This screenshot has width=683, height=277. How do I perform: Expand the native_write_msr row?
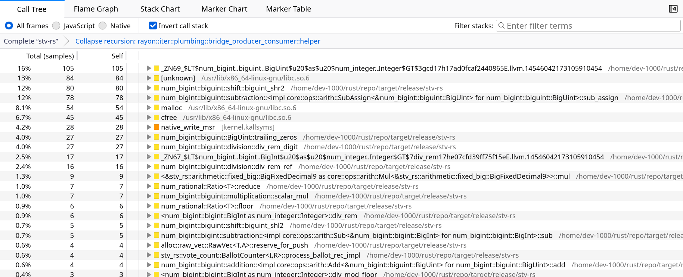[149, 127]
